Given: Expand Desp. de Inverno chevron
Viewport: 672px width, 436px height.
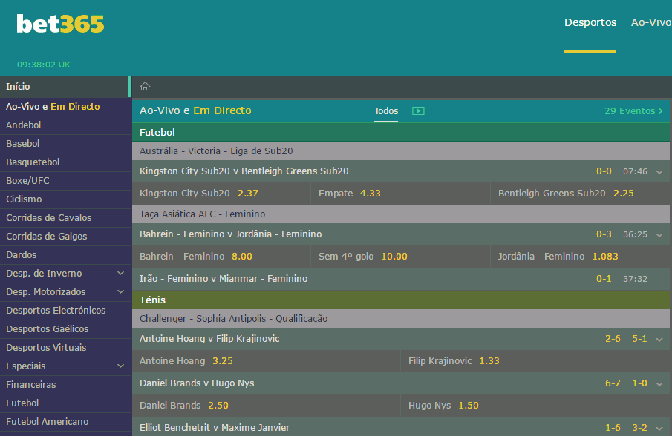Looking at the screenshot, I should click(121, 273).
